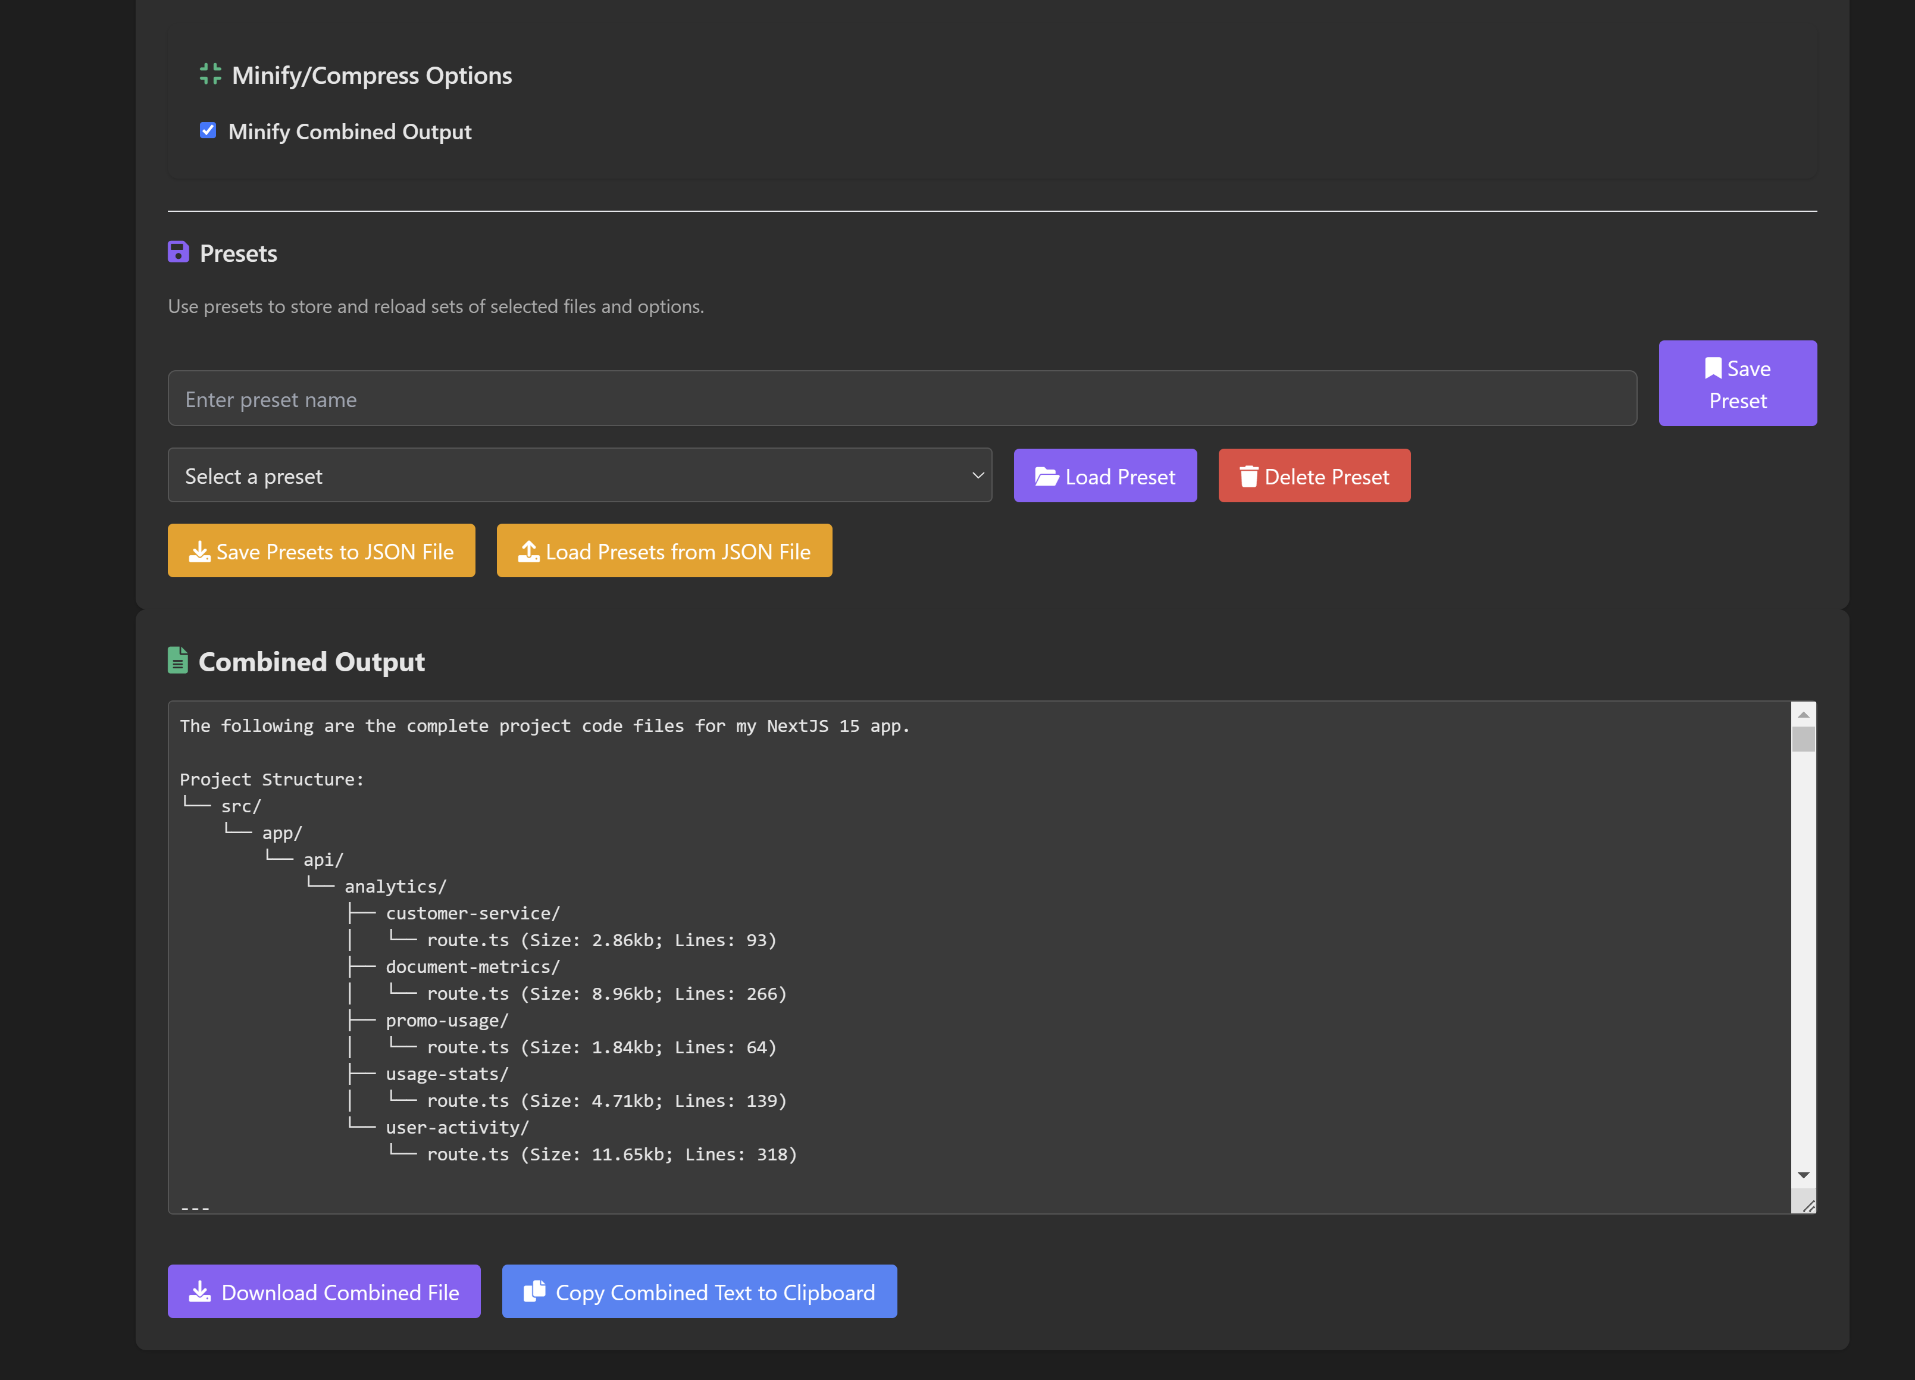Click trash icon on Delete Preset button

point(1248,476)
